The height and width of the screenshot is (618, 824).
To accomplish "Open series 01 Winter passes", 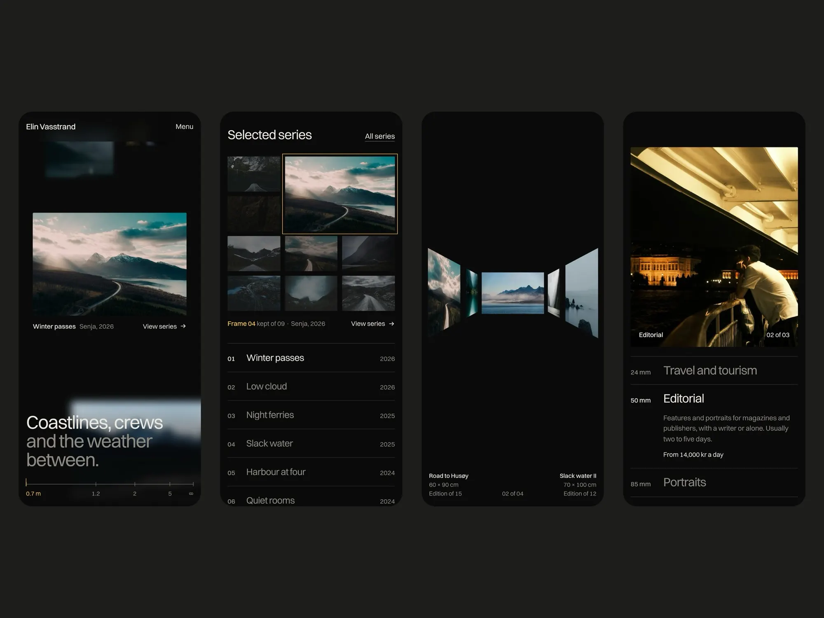I will pos(311,358).
